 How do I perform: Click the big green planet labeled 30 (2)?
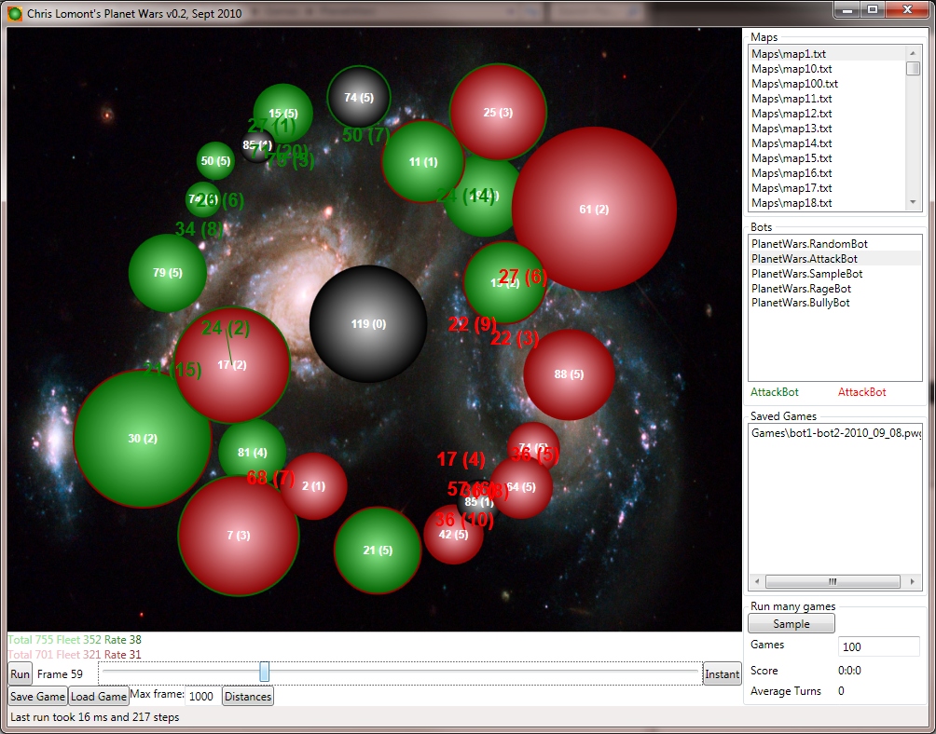tap(142, 438)
